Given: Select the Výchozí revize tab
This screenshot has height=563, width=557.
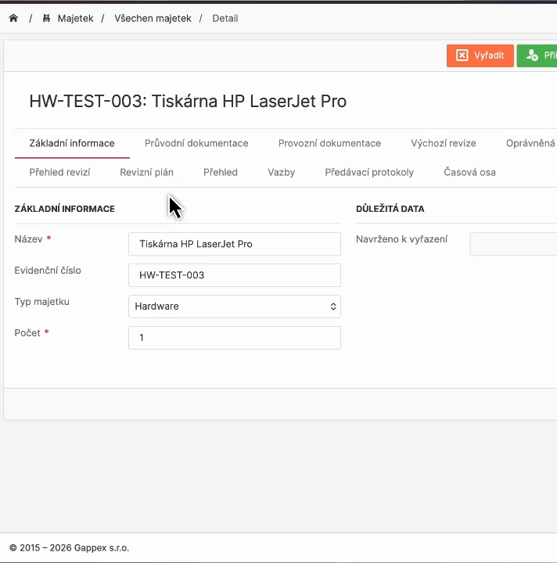Looking at the screenshot, I should coord(443,143).
